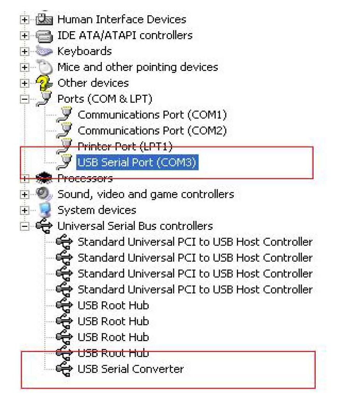The width and height of the screenshot is (341, 398).
Task: Collapse the Universal Serial Bus controllers node
Action: [25, 226]
